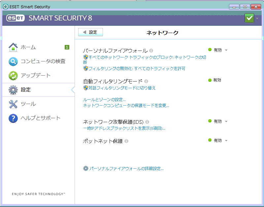264x207 pixels.
Task: Click the 自動フィルタリングモード 有効 status indicator
Action: click(x=215, y=80)
